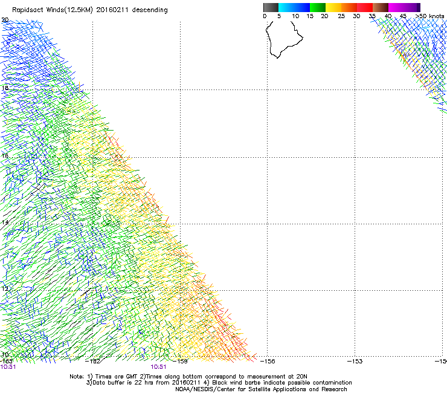Viewport: 447px width, 393px height.
Task: Click the title 'Rapidscat Winds(12.5KM) 20160211 descending'
Action: coord(90,10)
